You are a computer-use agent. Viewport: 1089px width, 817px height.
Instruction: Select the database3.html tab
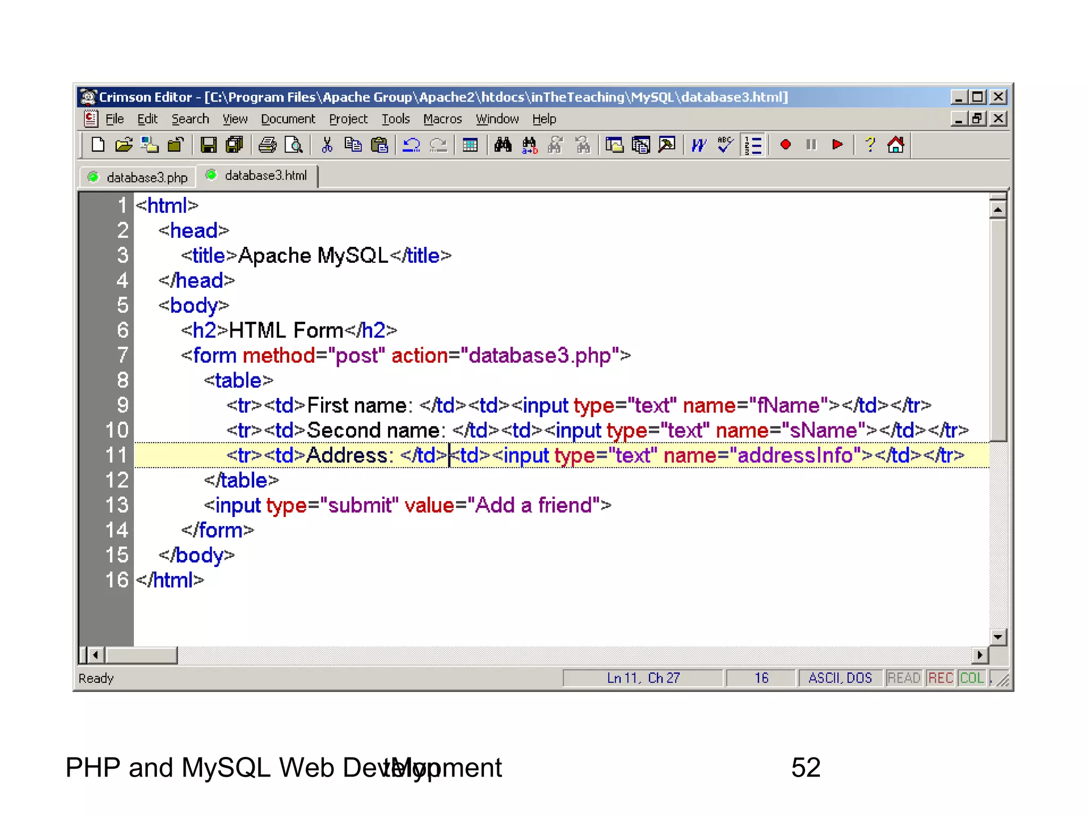258,176
